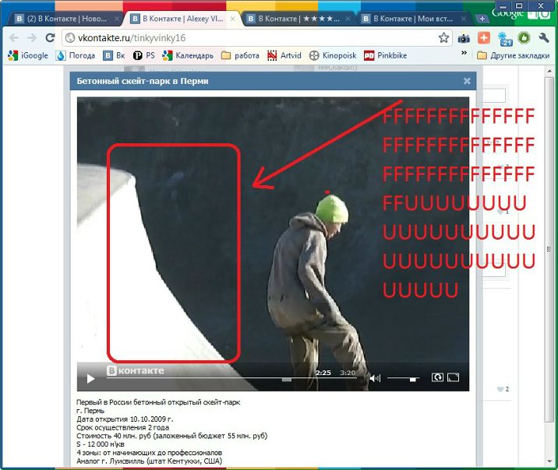Click the video rotate/quality icon next to fullscreen

(x=437, y=378)
